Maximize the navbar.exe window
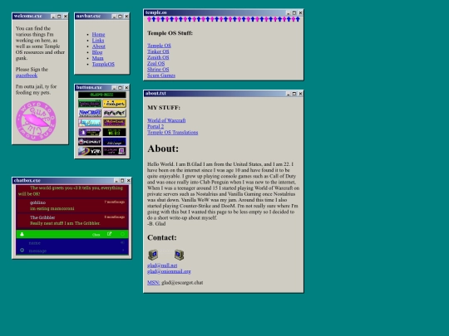This screenshot has height=336, width=449. tap(121, 17)
